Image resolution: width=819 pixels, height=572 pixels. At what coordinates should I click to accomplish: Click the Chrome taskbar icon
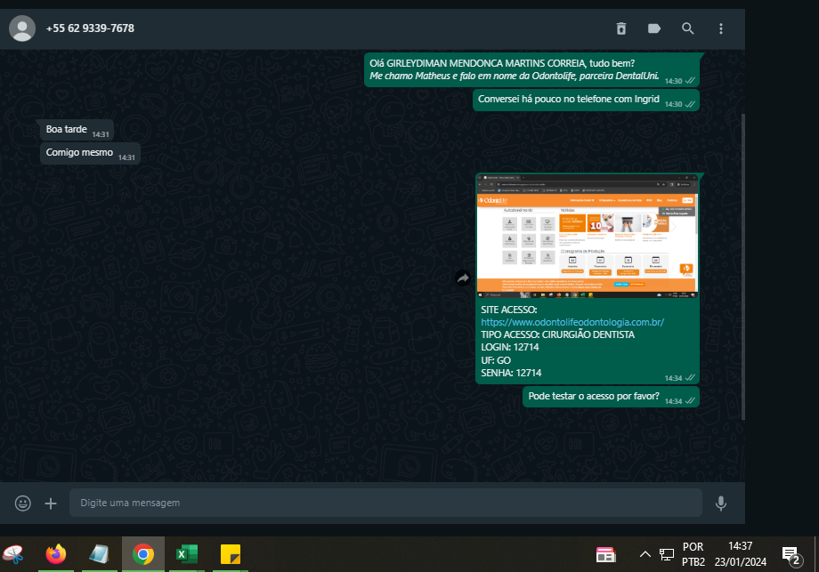142,554
